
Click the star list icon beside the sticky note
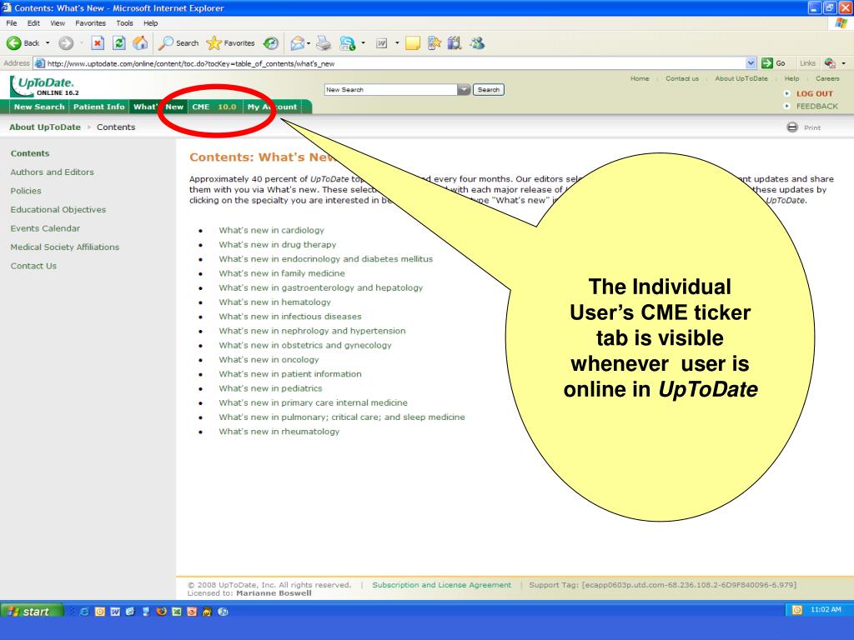(434, 43)
